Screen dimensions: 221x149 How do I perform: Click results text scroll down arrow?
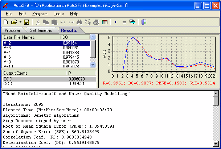(x=216, y=144)
